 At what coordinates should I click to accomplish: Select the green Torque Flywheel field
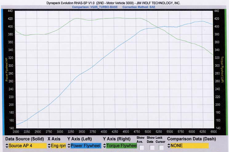[x=122, y=146]
